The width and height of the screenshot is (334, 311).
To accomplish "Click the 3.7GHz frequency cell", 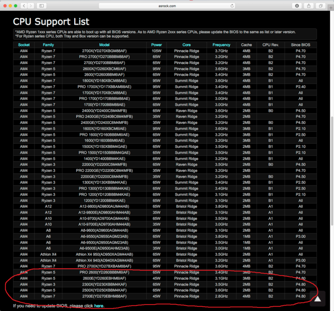I will pos(221,51).
